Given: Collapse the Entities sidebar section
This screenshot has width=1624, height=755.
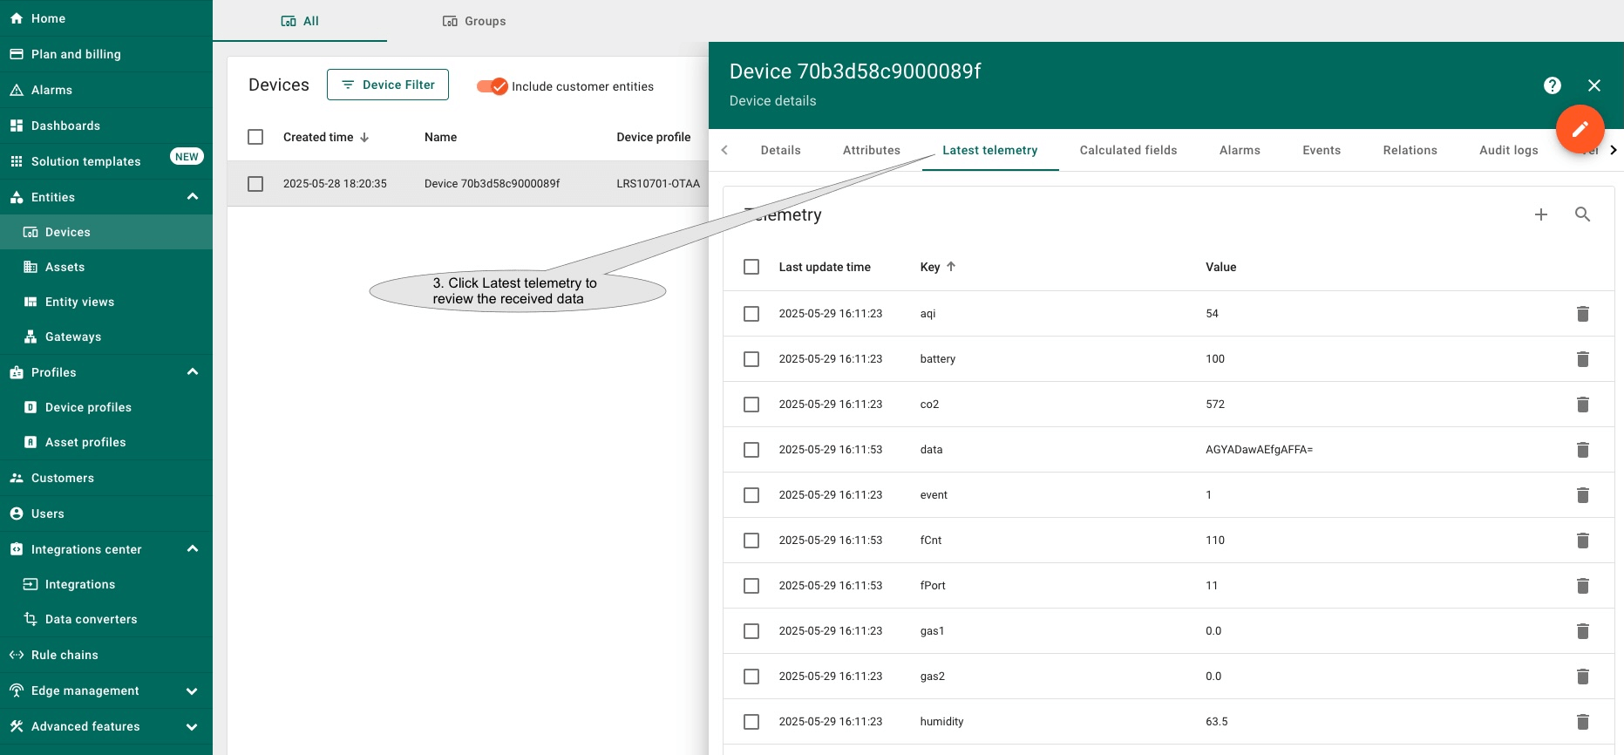Looking at the screenshot, I should pyautogui.click(x=193, y=197).
